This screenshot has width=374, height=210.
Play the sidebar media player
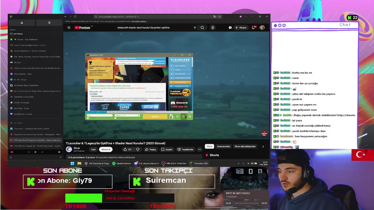[x=35, y=152]
